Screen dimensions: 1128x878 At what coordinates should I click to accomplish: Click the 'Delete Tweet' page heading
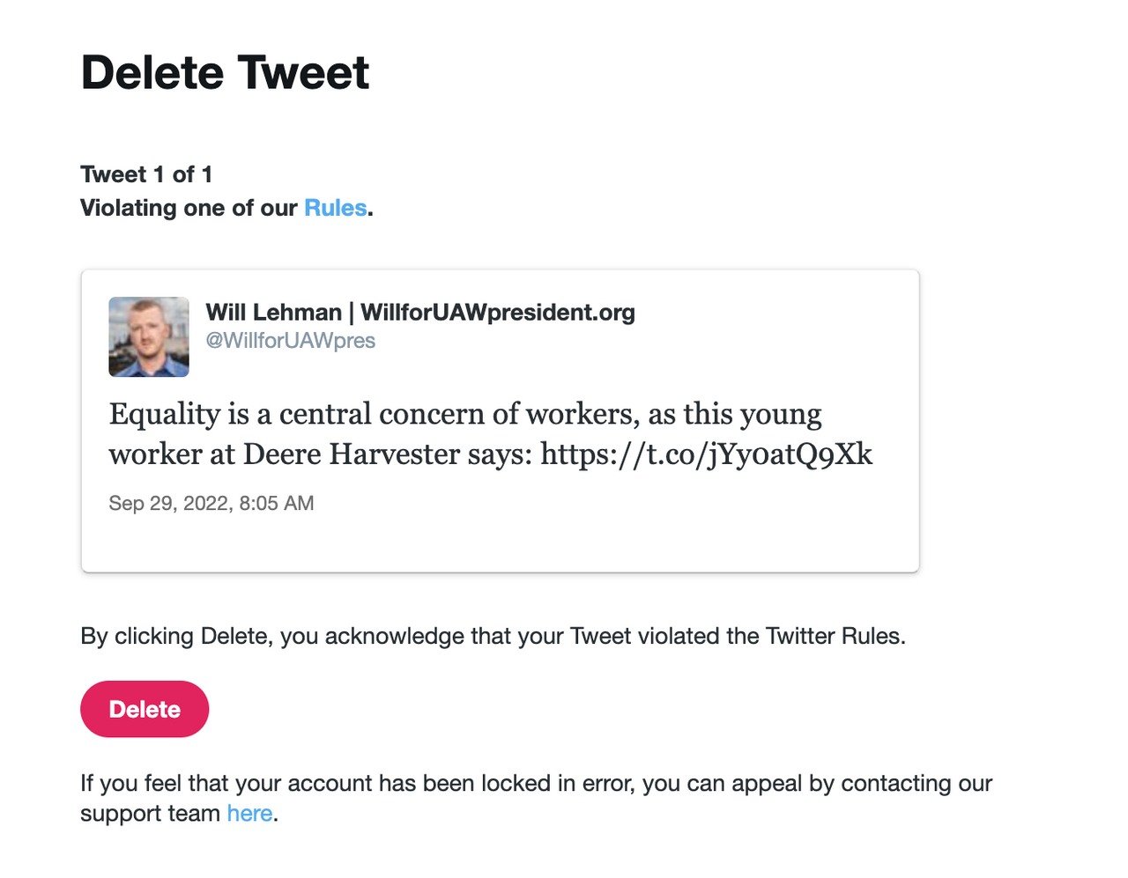click(x=225, y=72)
